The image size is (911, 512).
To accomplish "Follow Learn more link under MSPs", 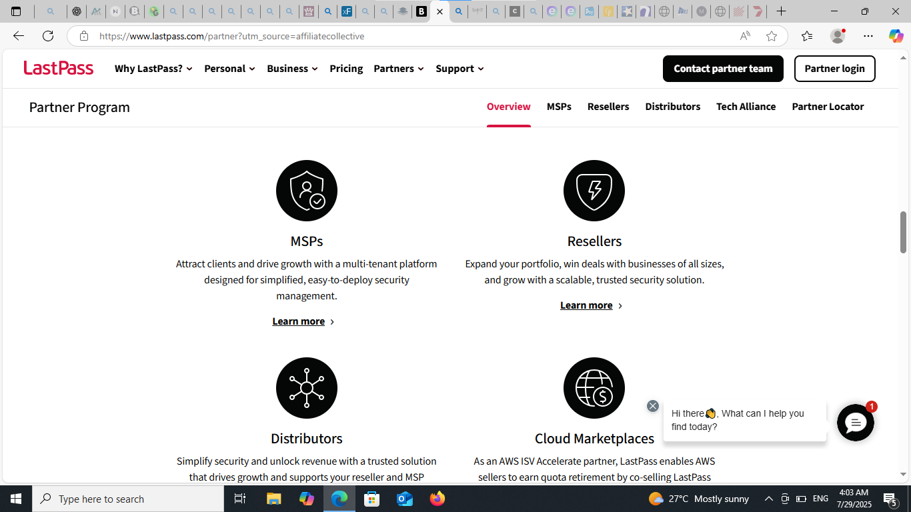I will pos(303,321).
